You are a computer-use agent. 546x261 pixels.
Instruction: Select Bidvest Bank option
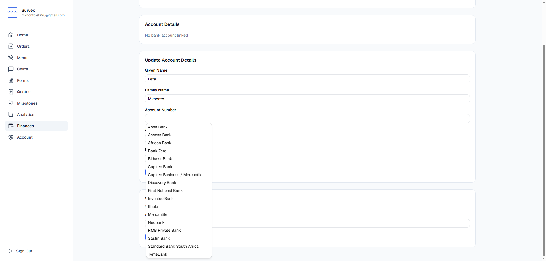[x=179, y=159]
